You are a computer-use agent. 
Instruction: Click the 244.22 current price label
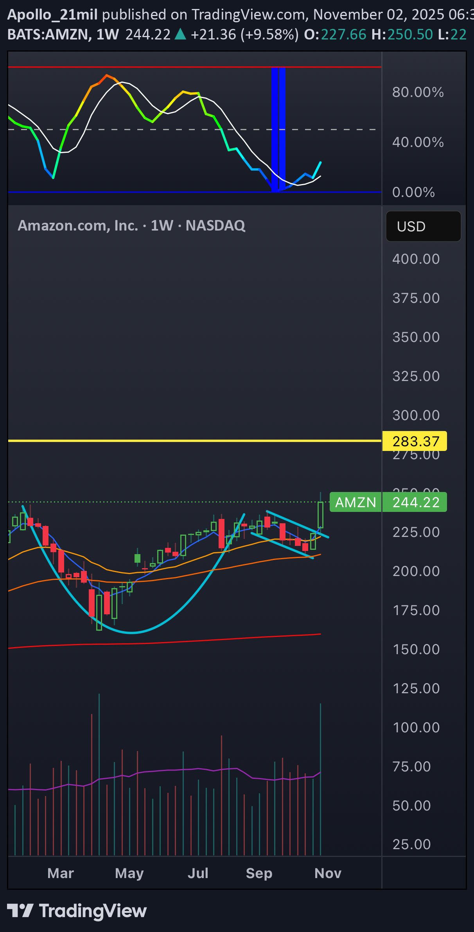(x=415, y=502)
